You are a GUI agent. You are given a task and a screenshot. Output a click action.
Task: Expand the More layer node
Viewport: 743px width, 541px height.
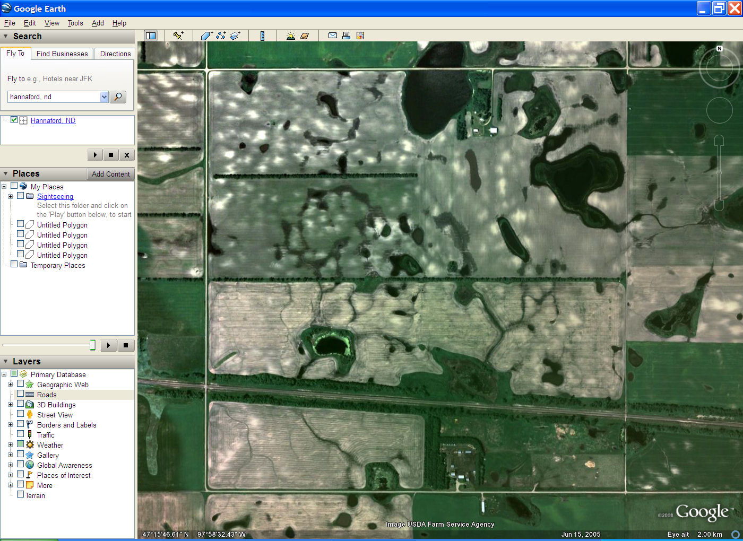[x=10, y=485]
